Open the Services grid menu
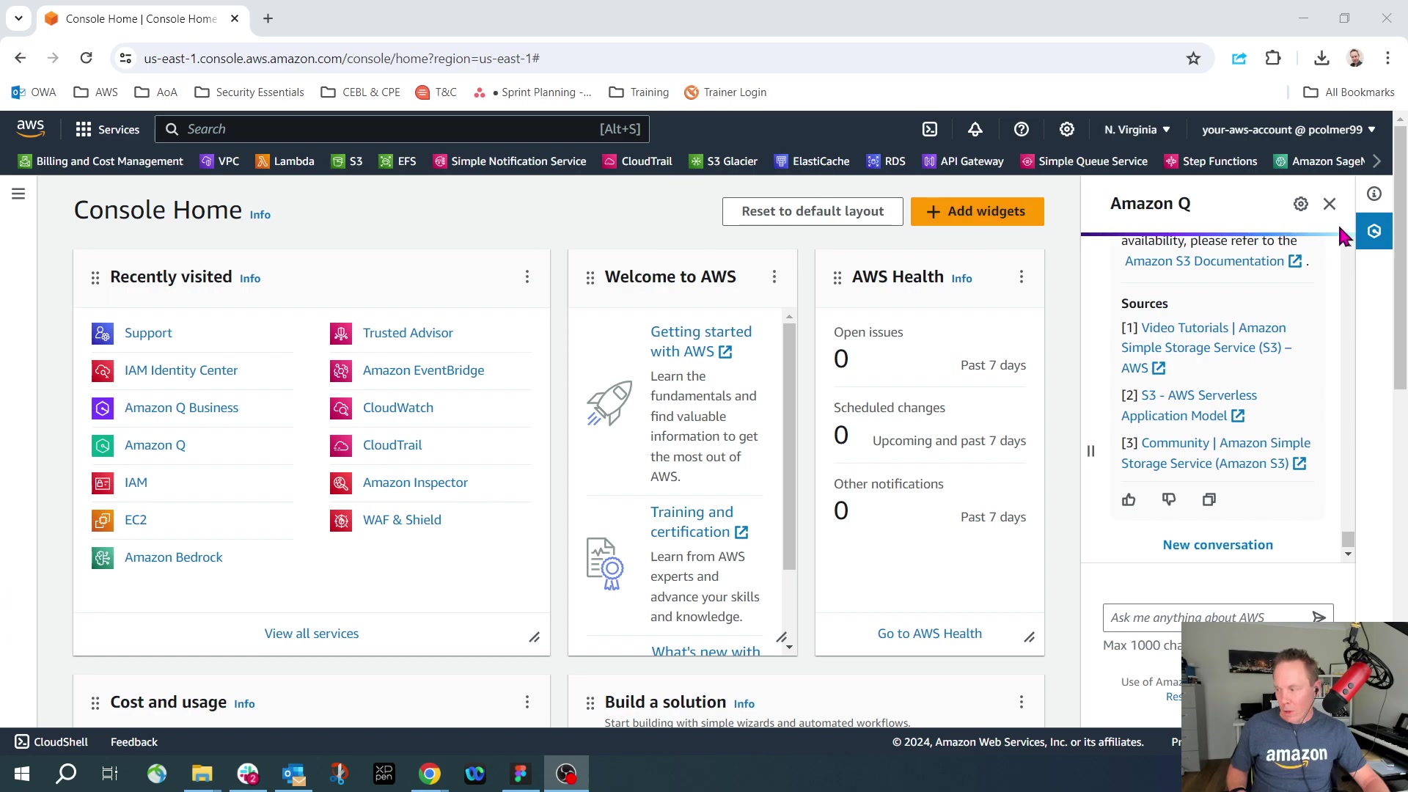Viewport: 1408px width, 792px height. click(x=107, y=129)
